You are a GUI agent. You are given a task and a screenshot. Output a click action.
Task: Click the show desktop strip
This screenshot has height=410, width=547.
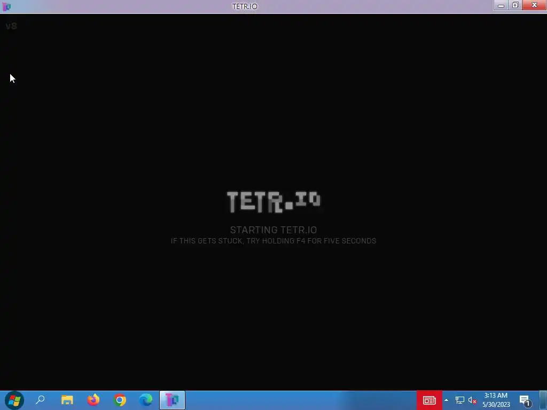(x=543, y=400)
